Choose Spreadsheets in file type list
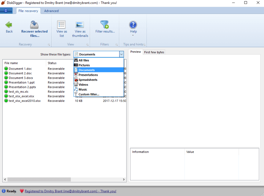 coord(88,80)
